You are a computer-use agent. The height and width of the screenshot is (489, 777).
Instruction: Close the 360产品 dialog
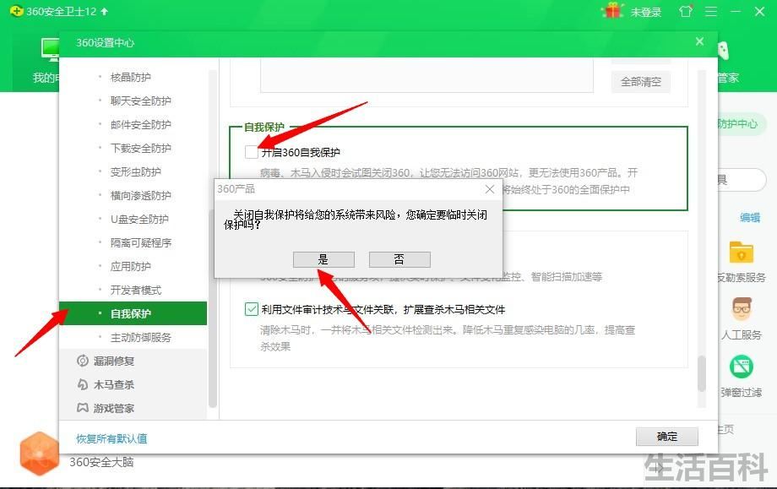(490, 189)
